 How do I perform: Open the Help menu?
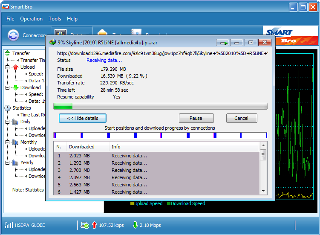[x=72, y=19]
